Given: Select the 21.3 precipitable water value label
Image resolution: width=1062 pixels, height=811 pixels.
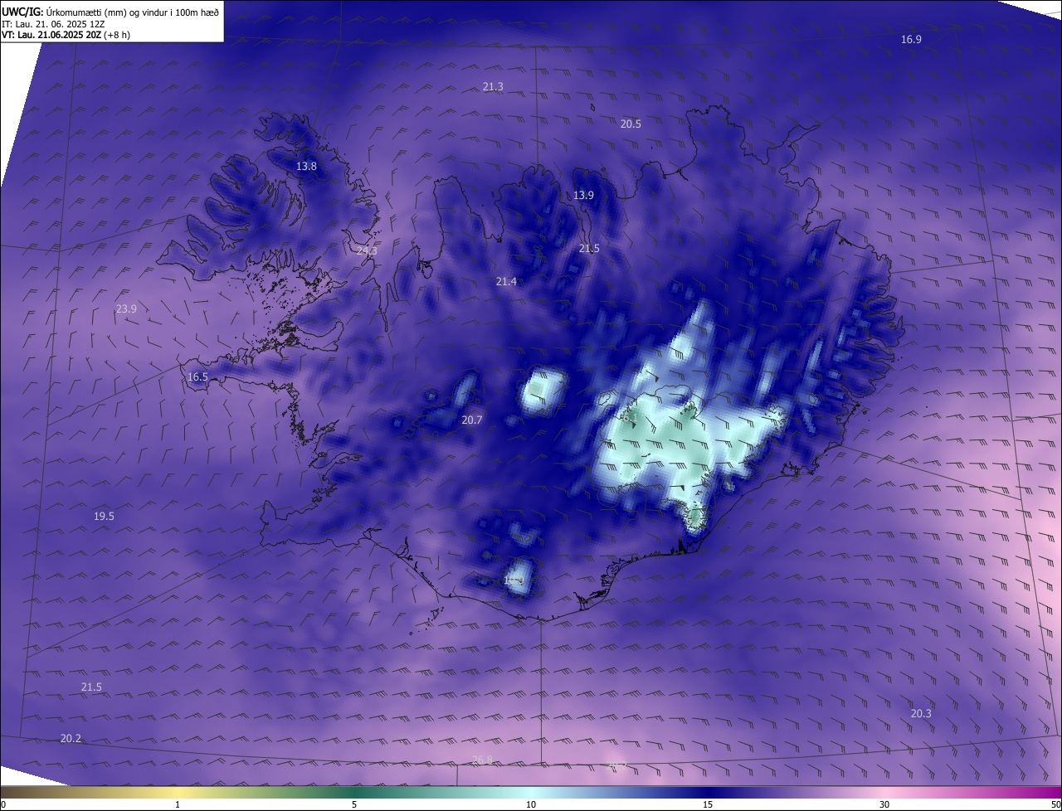Looking at the screenshot, I should (x=493, y=87).
